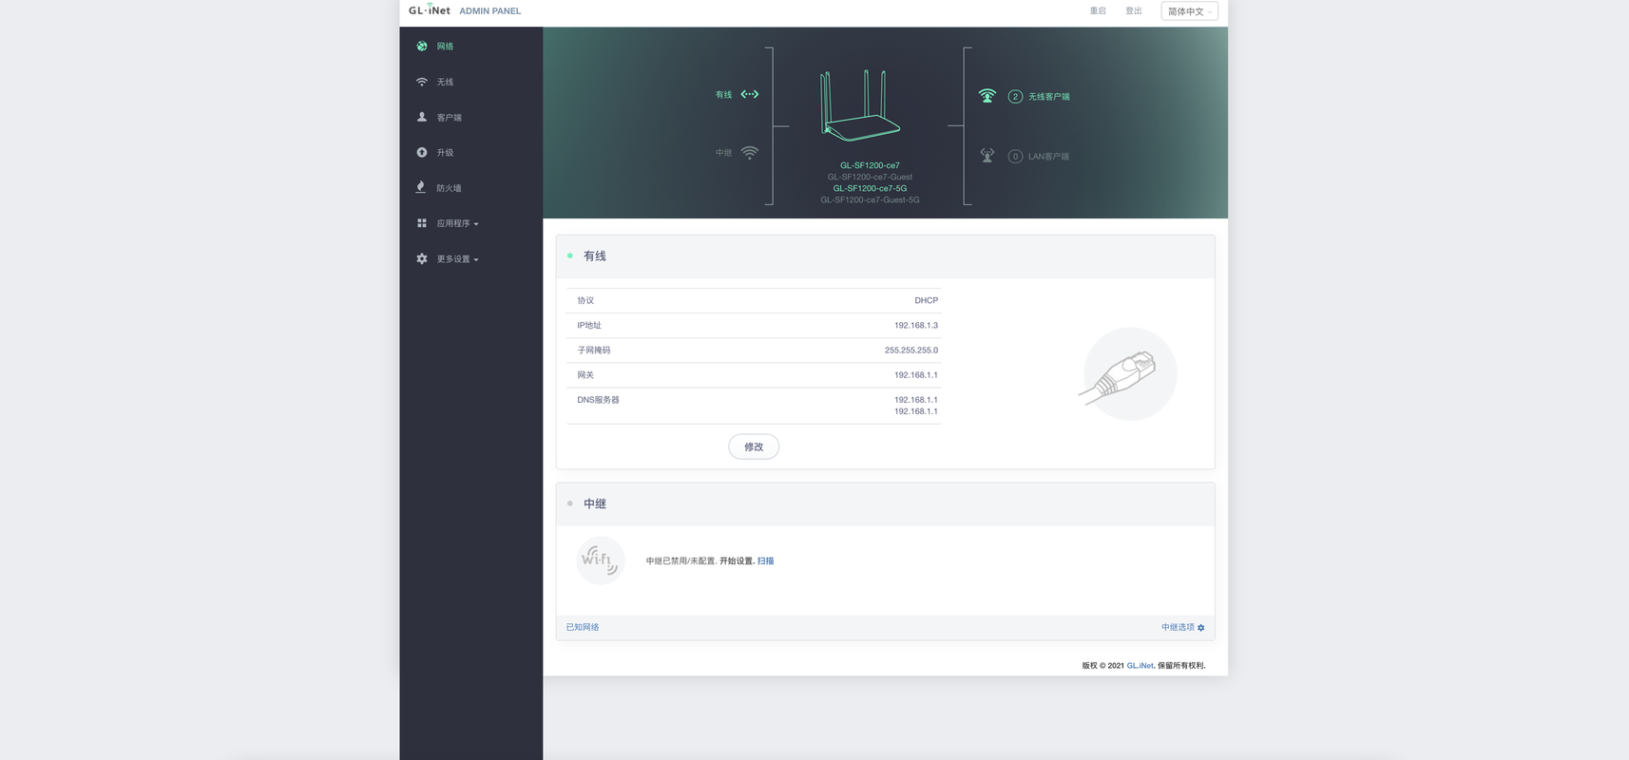Click the GL-SF1200-ce7-Guest SSID name
1629x760 pixels.
point(870,177)
